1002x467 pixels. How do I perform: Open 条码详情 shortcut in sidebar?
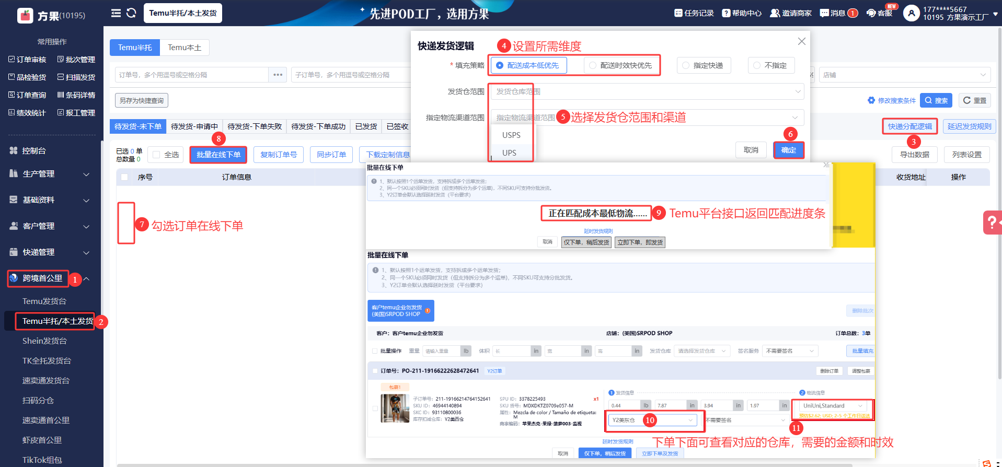pyautogui.click(x=76, y=95)
